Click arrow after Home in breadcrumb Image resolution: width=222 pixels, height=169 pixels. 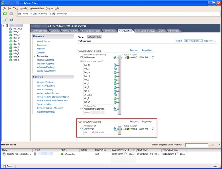click(x=31, y=14)
